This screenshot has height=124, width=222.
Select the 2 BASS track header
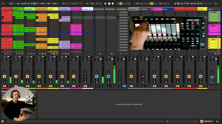pyautogui.click(x=18, y=9)
